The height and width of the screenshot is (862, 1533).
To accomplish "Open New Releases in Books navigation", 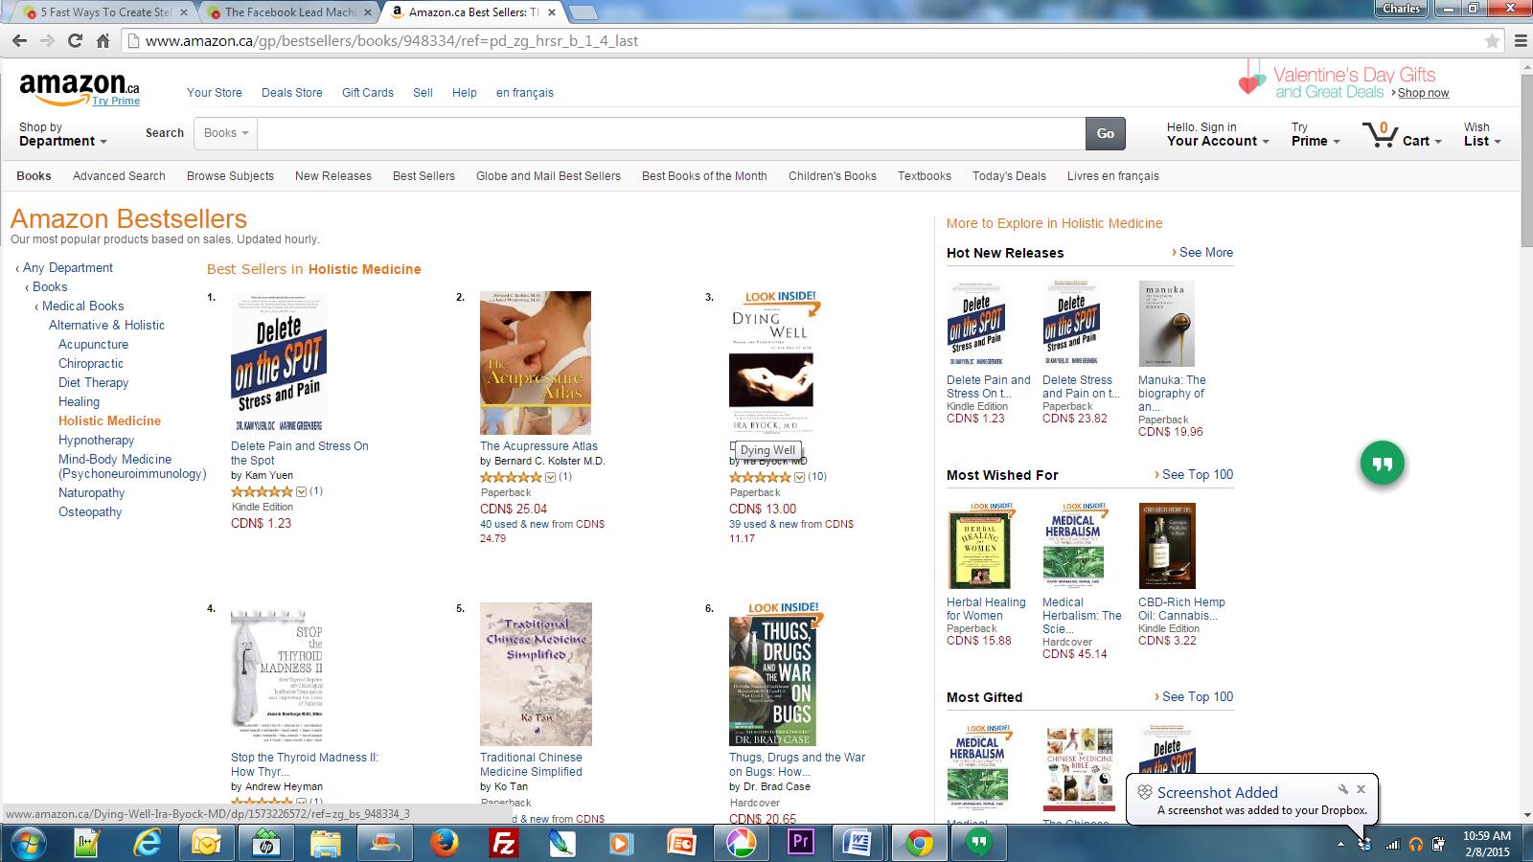I will coord(333,176).
